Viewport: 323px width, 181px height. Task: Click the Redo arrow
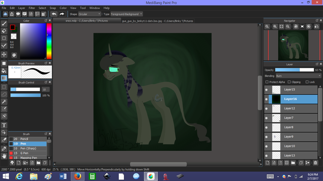[x=62, y=14]
